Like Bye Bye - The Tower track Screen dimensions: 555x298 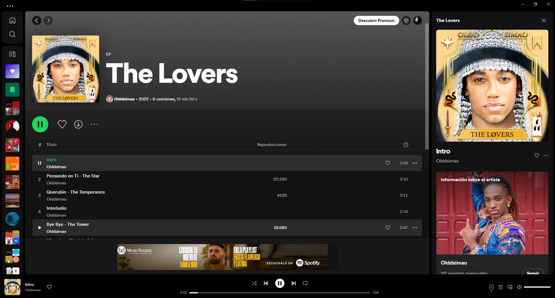[388, 228]
